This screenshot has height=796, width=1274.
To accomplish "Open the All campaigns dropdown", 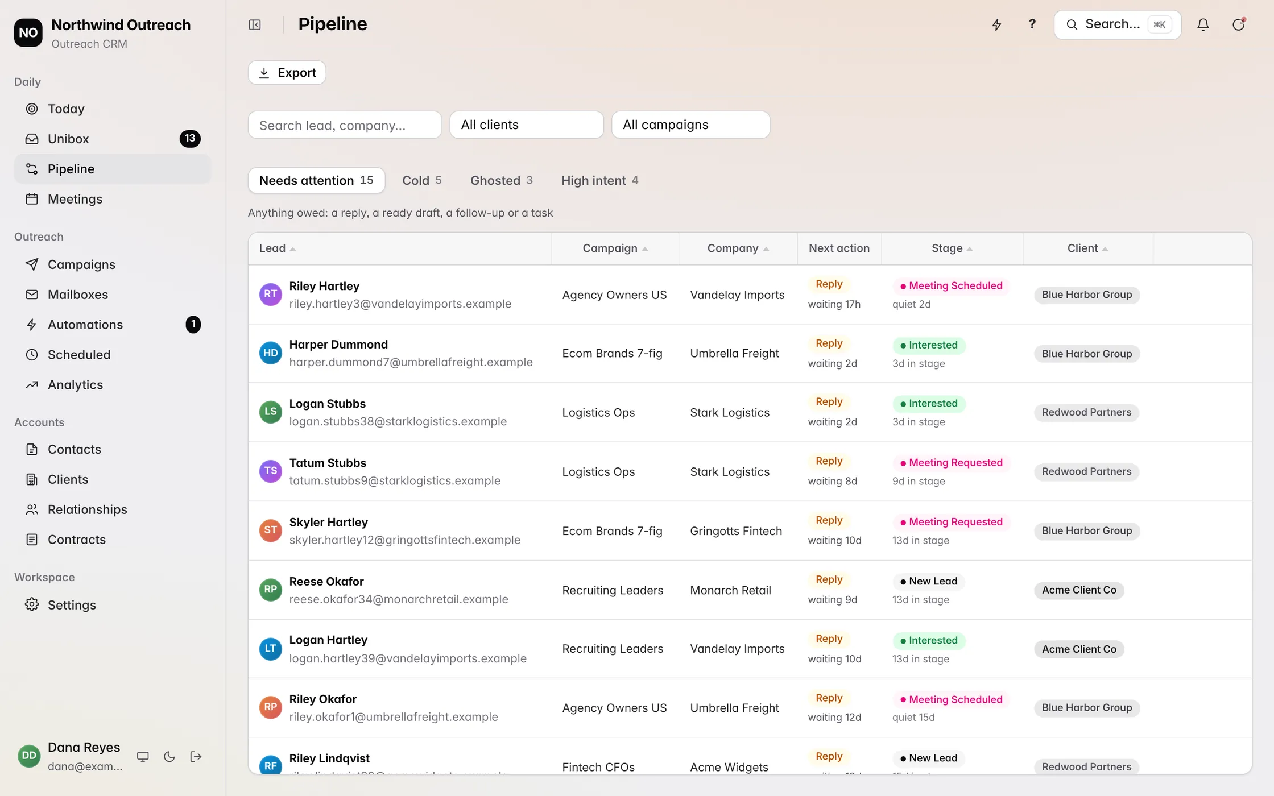I will click(x=690, y=125).
